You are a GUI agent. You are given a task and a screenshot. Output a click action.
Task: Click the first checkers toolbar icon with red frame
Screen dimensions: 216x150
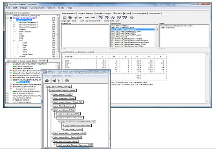(x=64, y=17)
